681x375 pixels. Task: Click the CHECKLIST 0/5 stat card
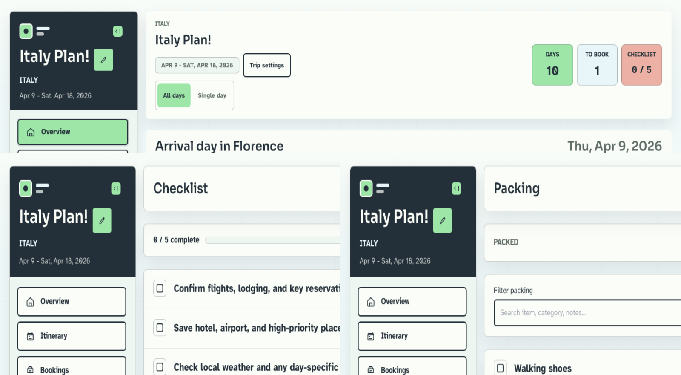(x=641, y=64)
